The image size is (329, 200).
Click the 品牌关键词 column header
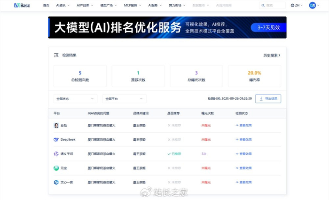[141, 113]
